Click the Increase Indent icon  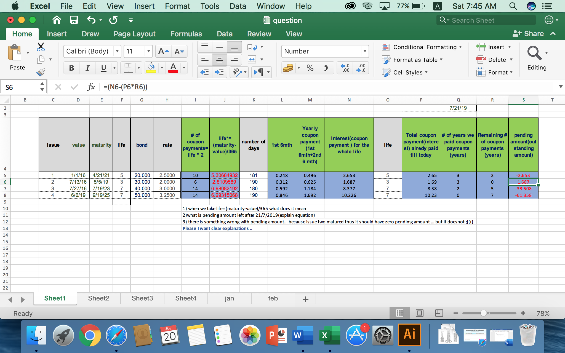(219, 72)
